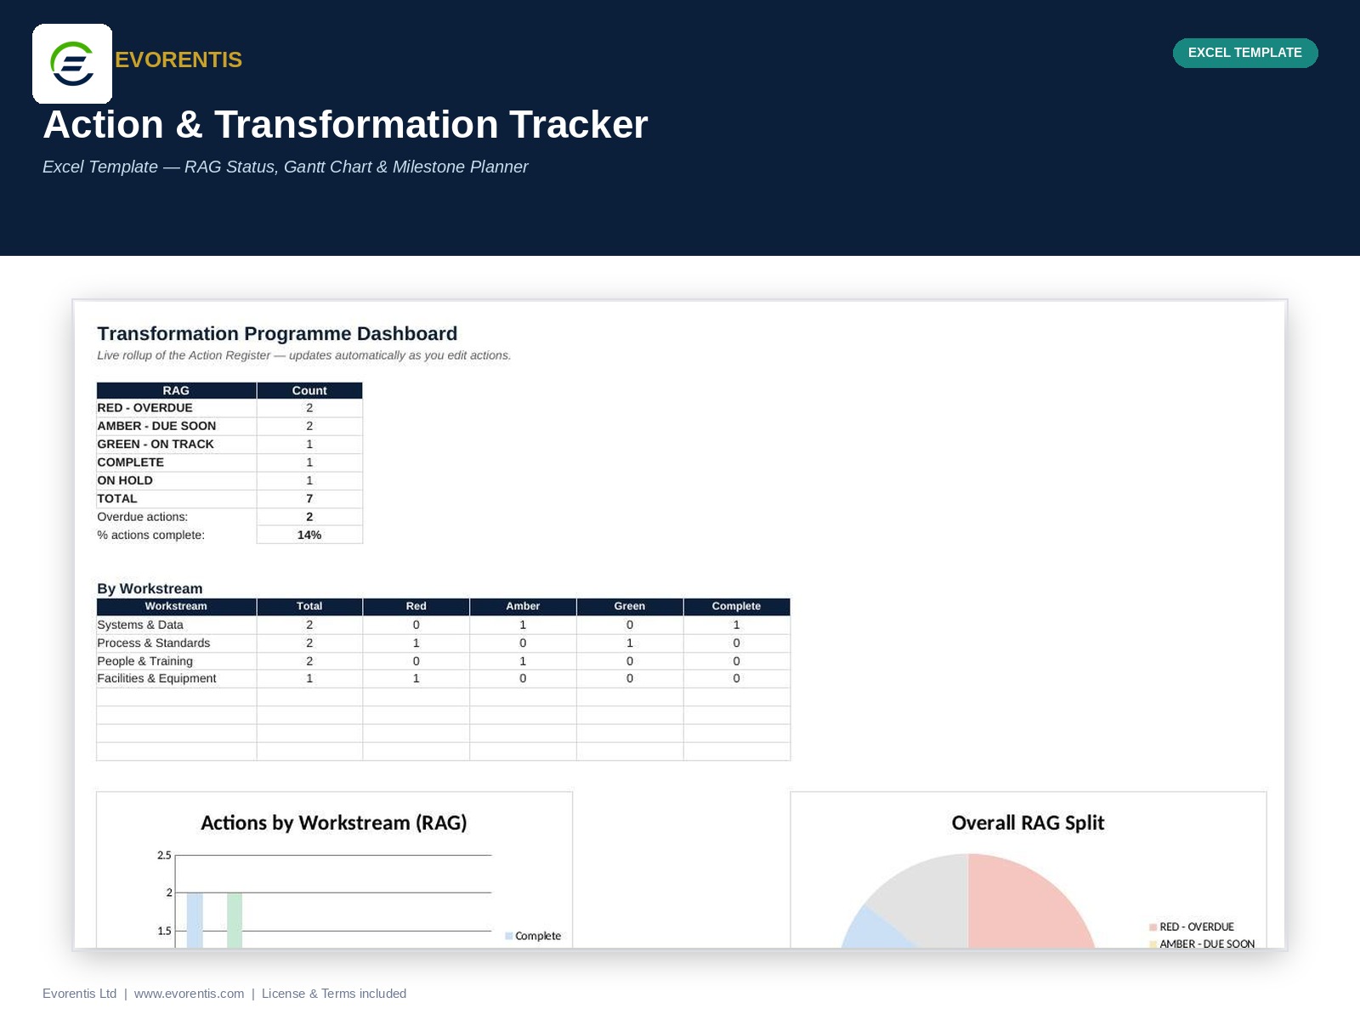Click the RED - OVERDUE row label
The image size is (1360, 1020).
(144, 408)
